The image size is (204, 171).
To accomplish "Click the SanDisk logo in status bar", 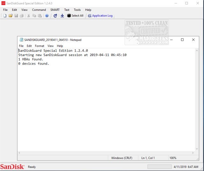I will (12, 167).
